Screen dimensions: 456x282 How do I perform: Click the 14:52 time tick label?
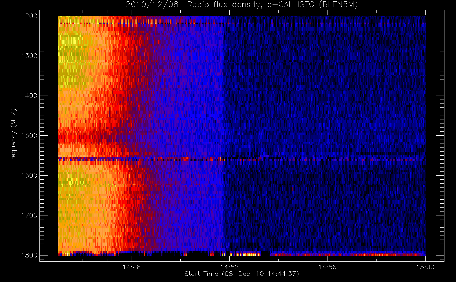[x=229, y=267]
